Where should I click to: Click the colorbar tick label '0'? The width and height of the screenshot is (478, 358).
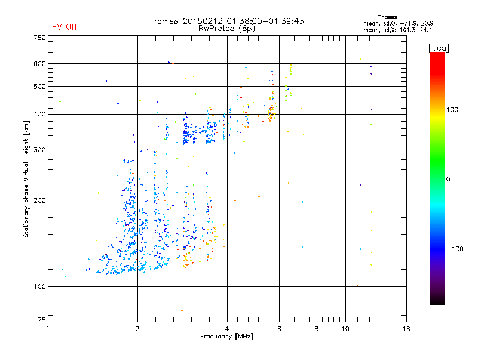pos(448,180)
